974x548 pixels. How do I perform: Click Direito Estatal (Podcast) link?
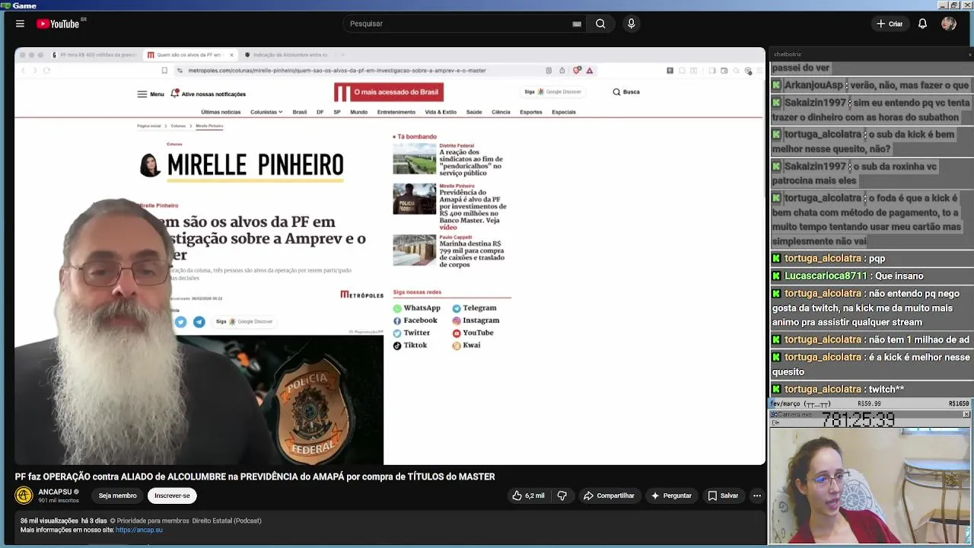click(227, 521)
